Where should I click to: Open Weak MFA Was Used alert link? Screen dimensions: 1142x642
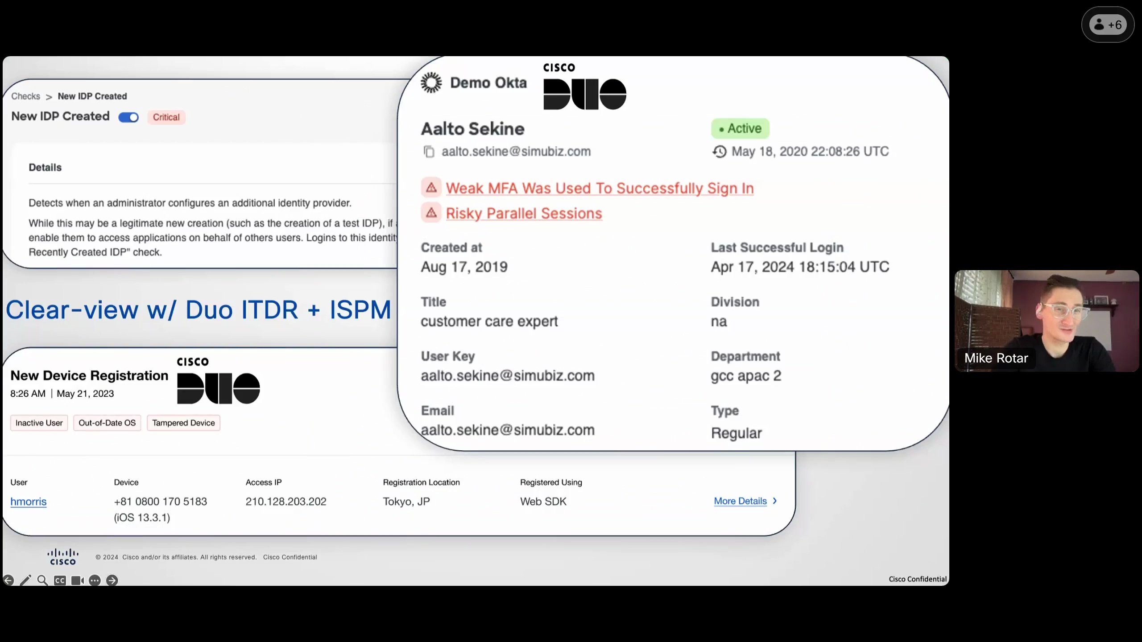[x=600, y=188]
